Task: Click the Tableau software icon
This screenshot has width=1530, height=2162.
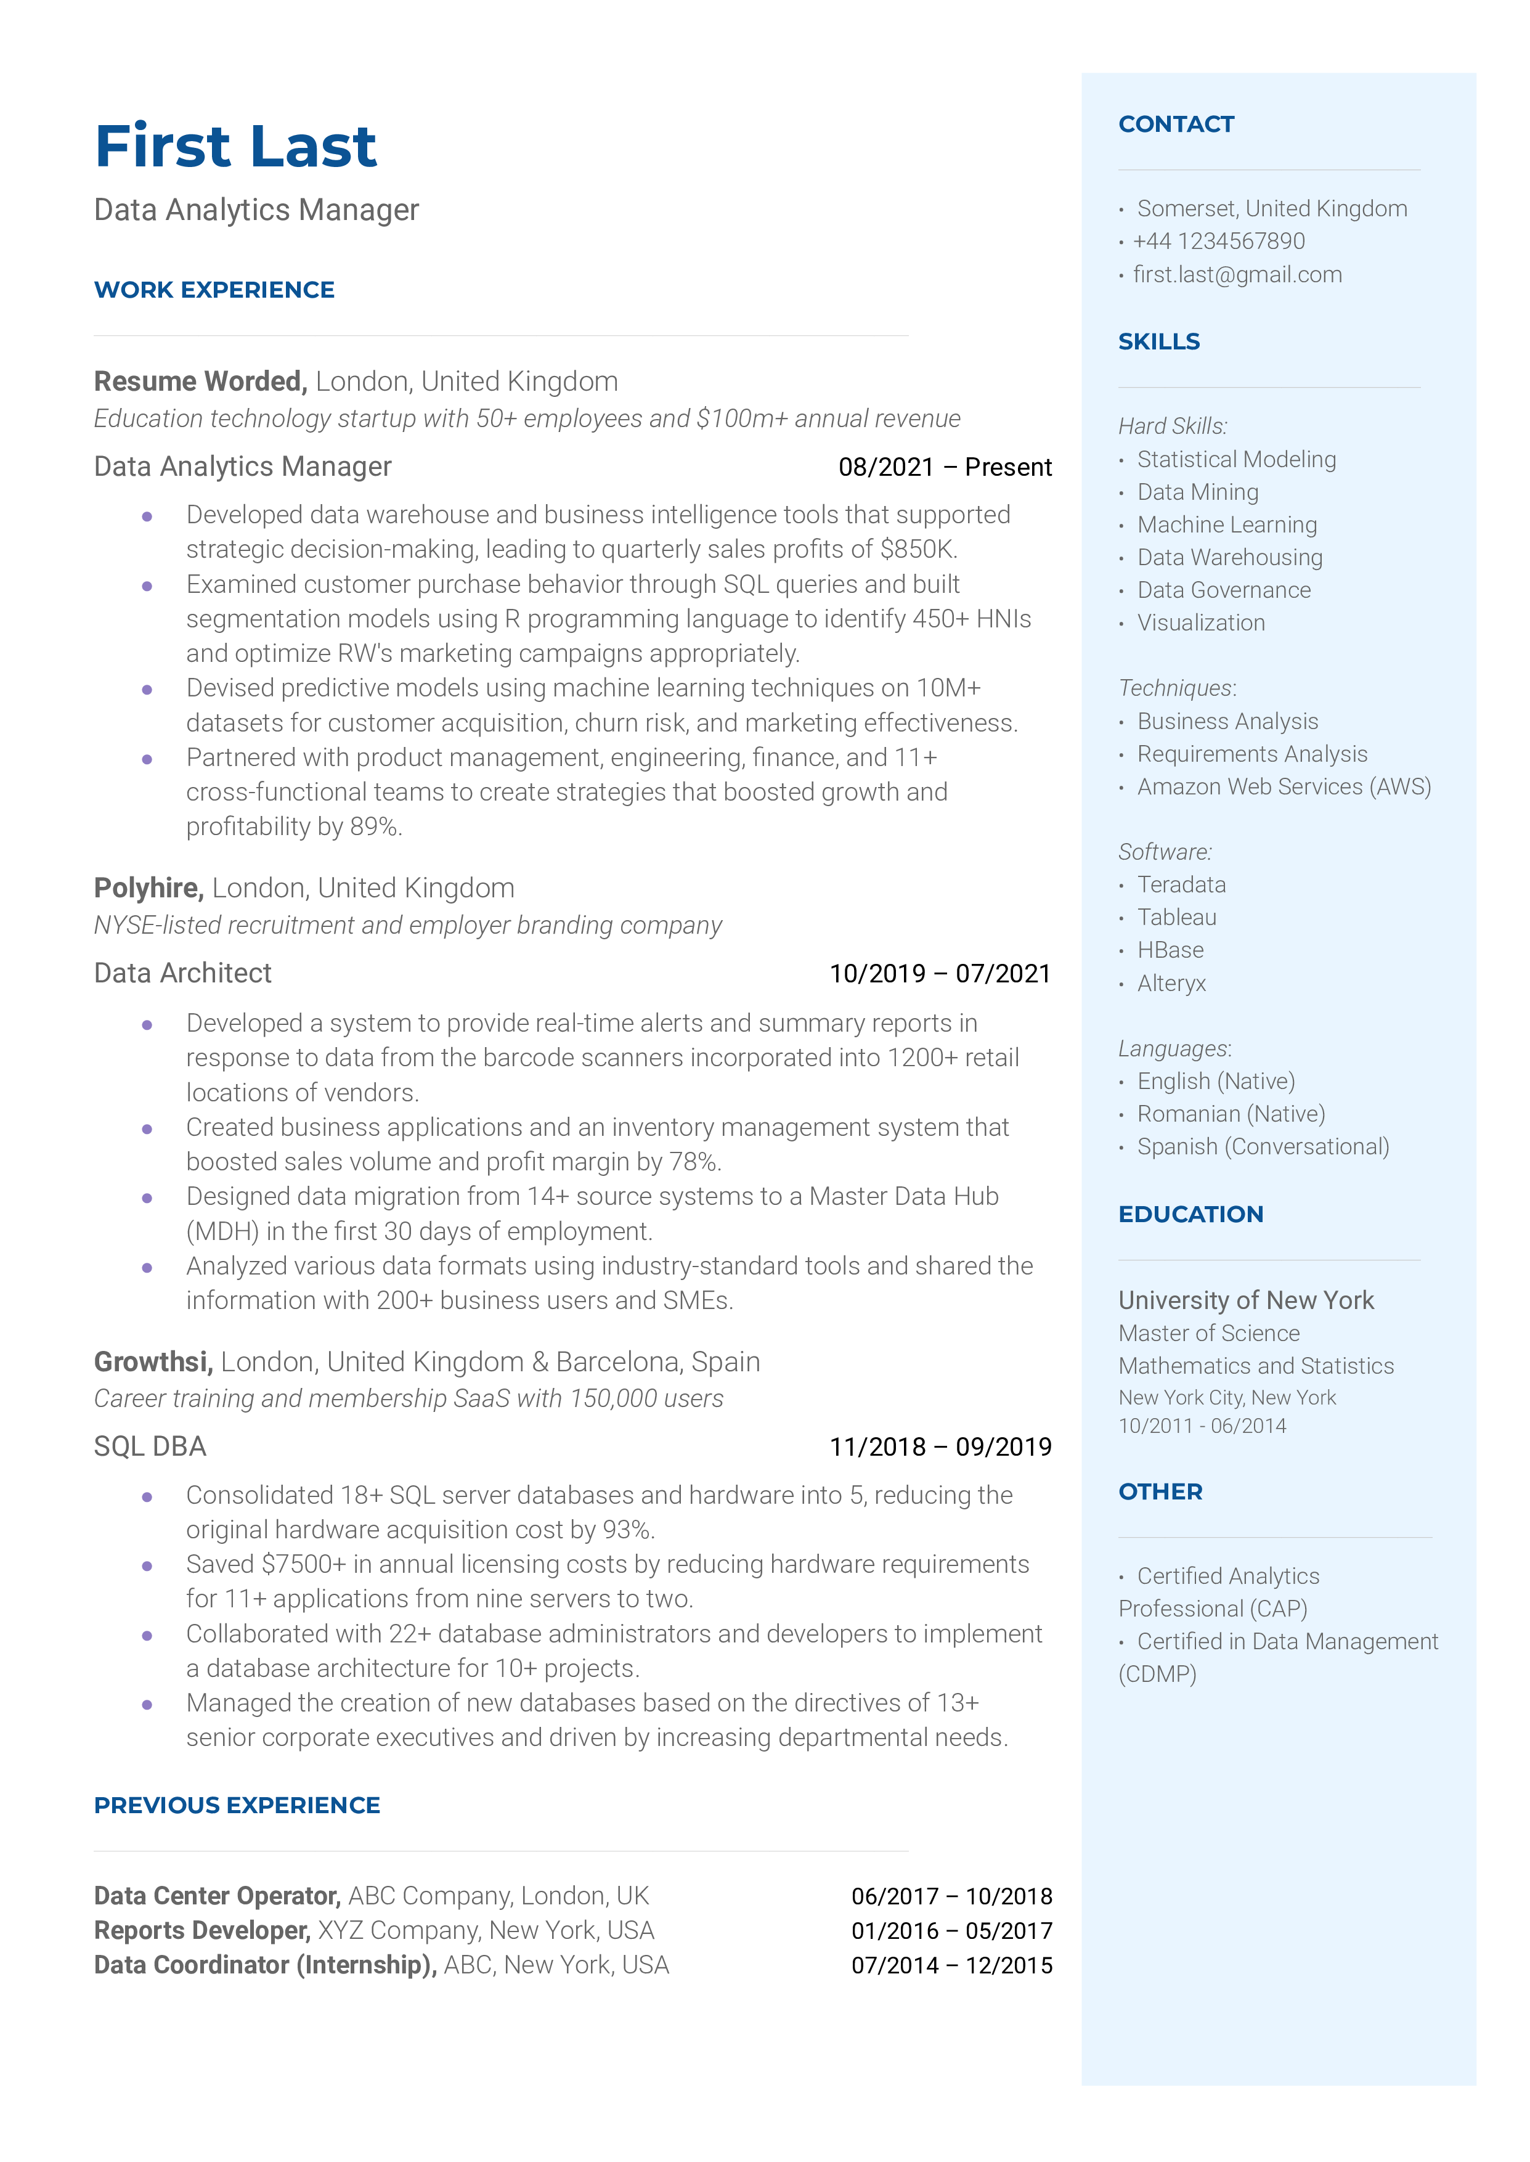Action: [x=1176, y=915]
